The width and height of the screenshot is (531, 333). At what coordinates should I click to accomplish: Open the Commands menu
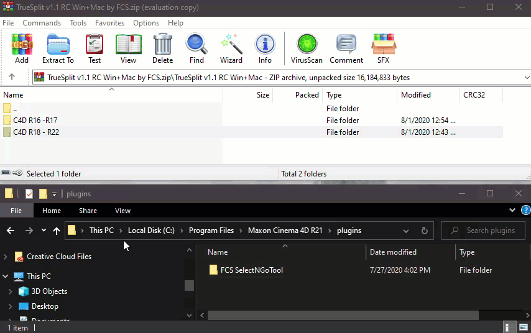[x=42, y=22]
